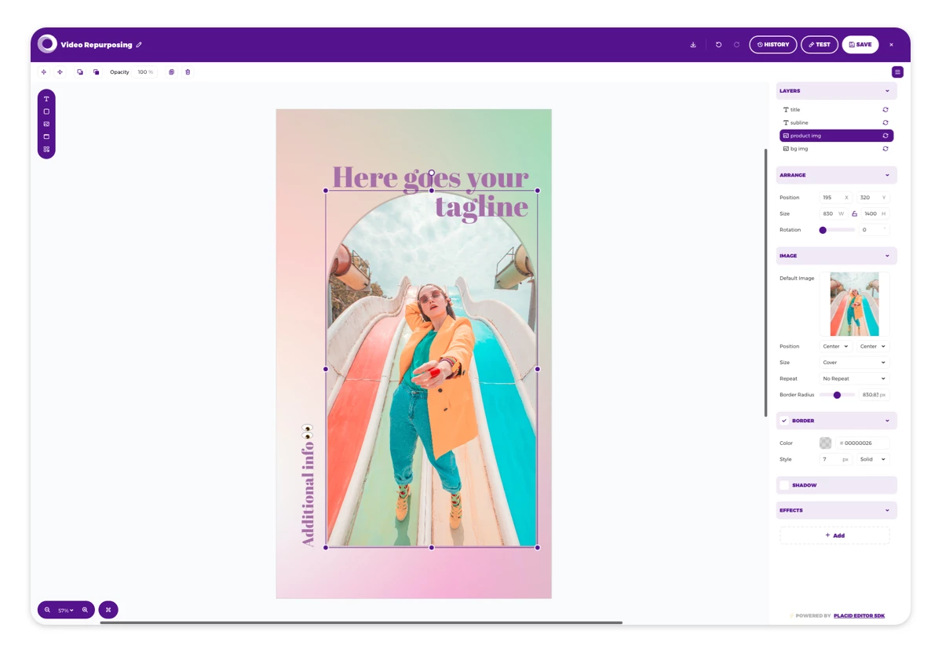Click the Default Image thumbnail
The height and width of the screenshot is (653, 942).
point(854,304)
